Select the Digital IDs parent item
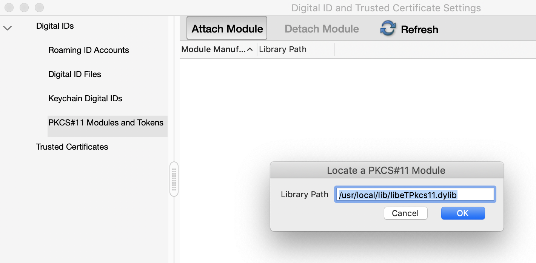 click(x=55, y=26)
